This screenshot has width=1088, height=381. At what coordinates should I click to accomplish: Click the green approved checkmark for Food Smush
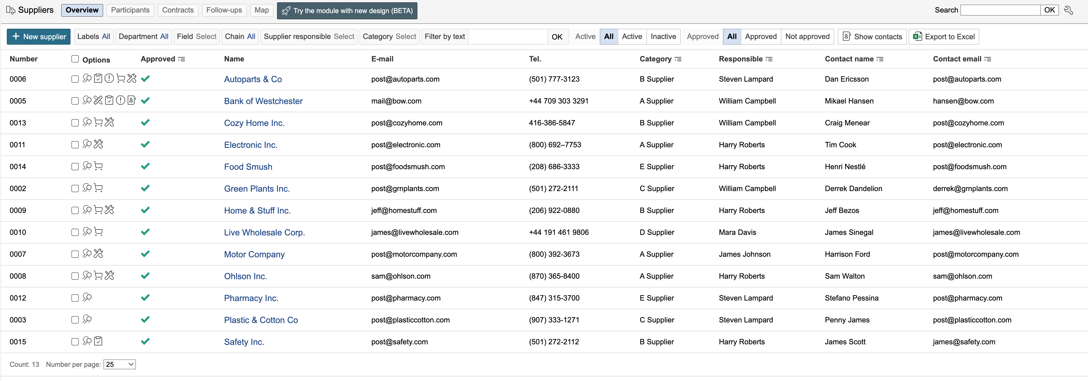click(x=145, y=166)
